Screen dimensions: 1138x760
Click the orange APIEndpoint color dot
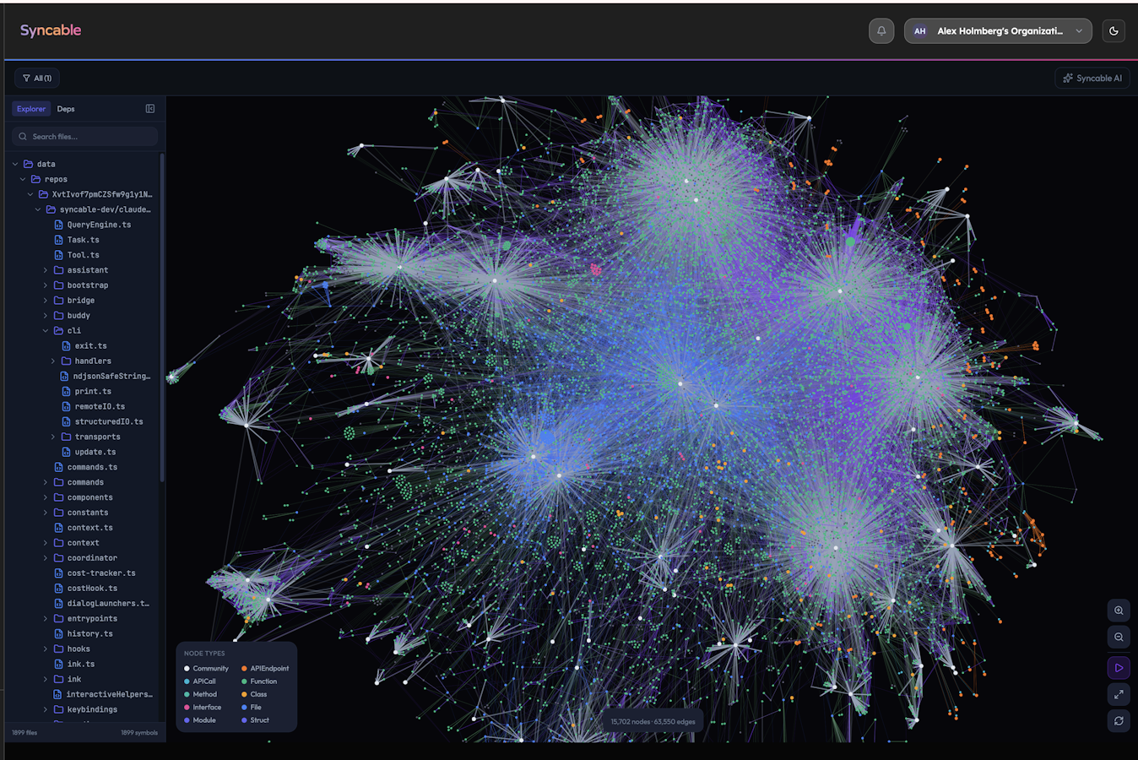click(245, 669)
